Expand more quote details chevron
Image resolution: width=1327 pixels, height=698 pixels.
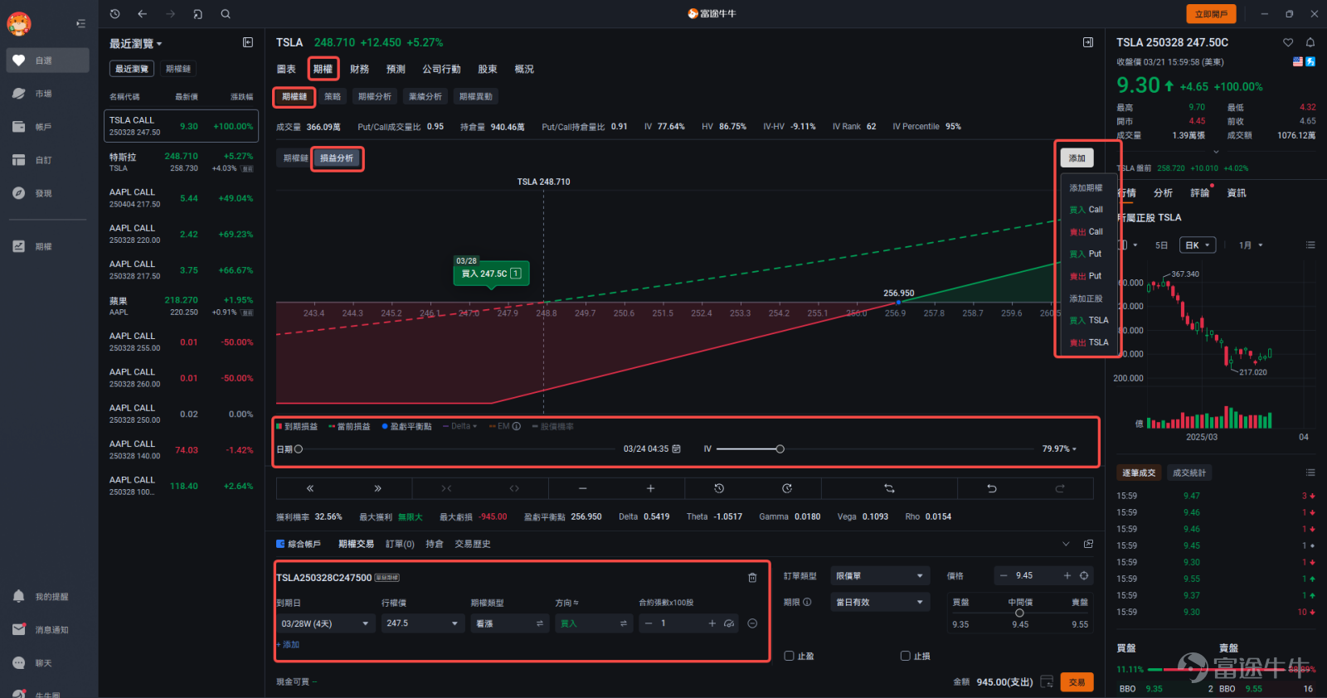point(1216,152)
